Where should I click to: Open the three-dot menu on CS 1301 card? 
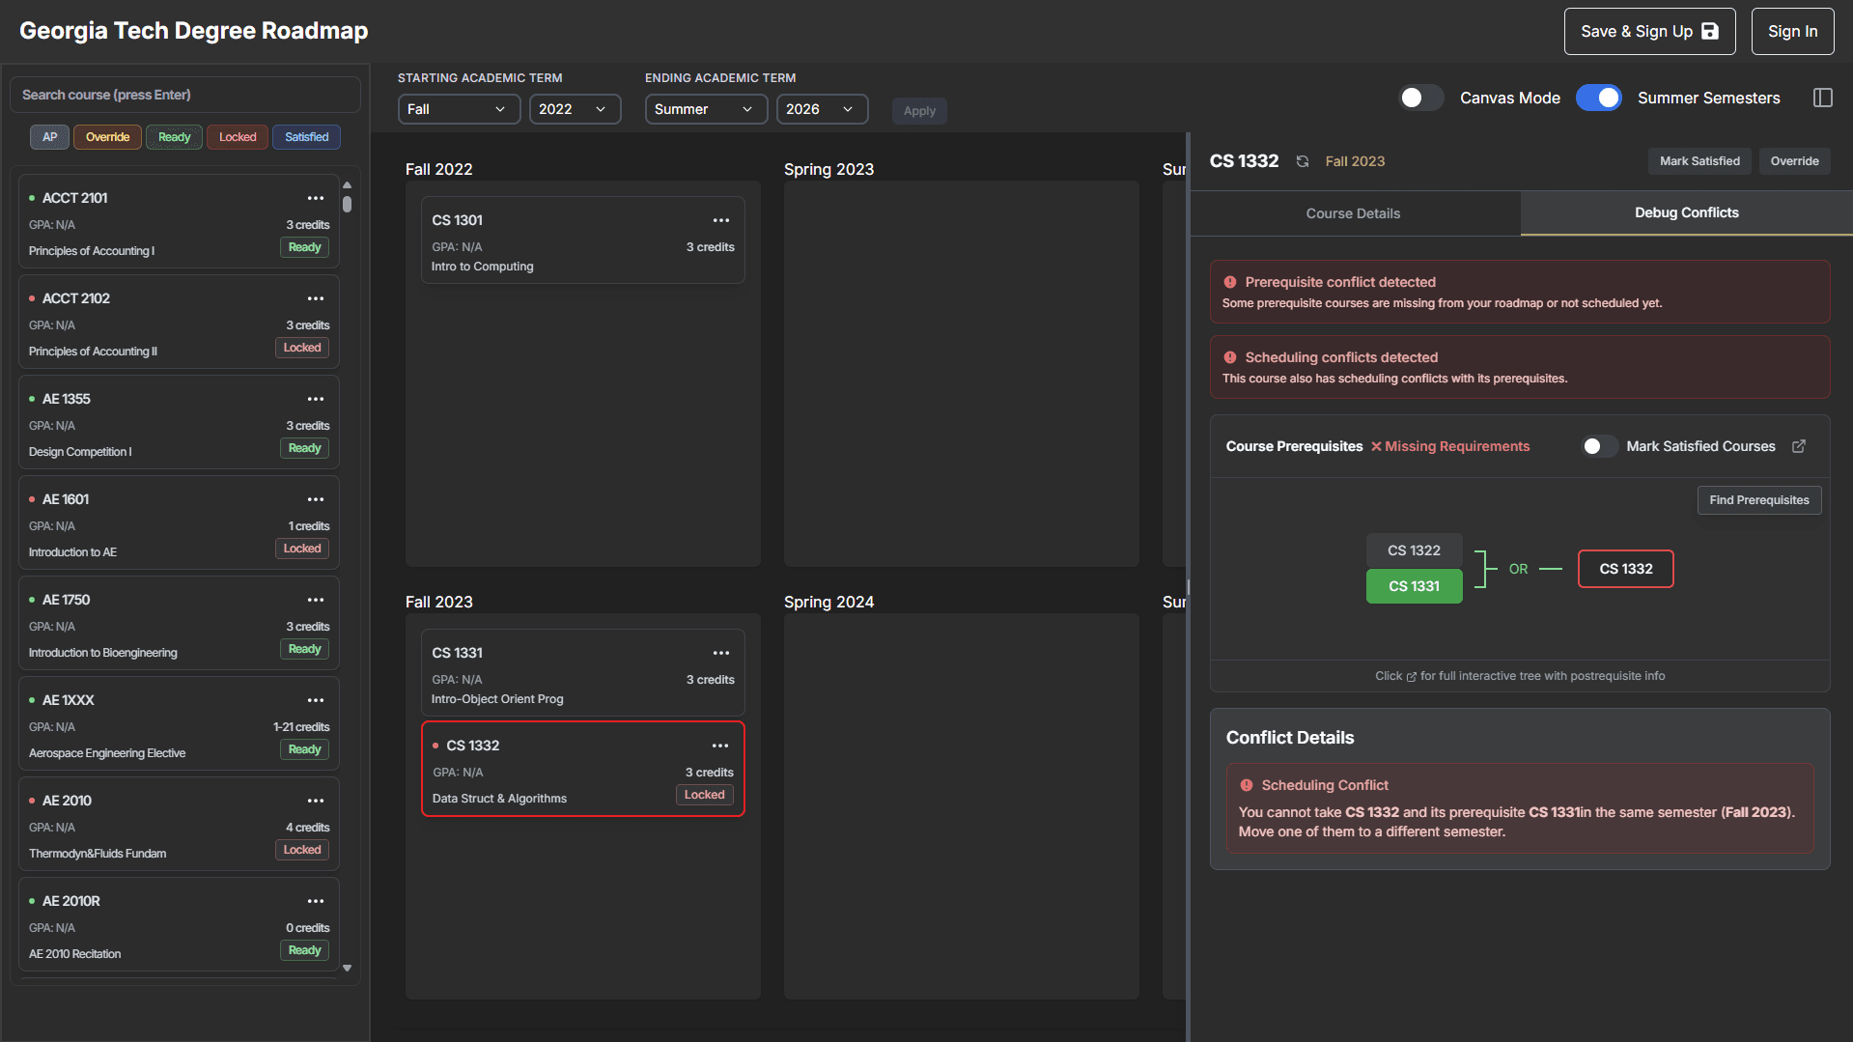pyautogui.click(x=720, y=220)
